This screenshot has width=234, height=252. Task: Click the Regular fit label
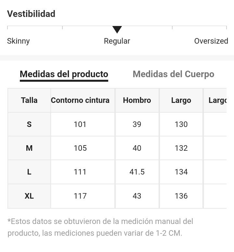117,41
